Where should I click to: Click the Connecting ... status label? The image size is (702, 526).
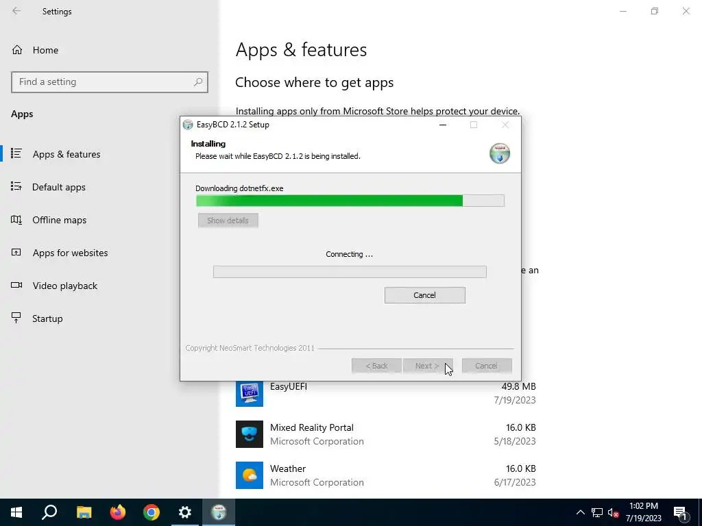[x=349, y=254]
